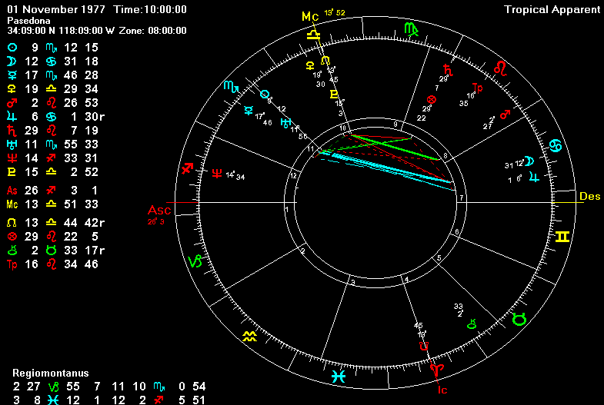Image resolution: width=604 pixels, height=405 pixels.
Task: Select the Uranus glyph in the left table
Action: (x=12, y=144)
